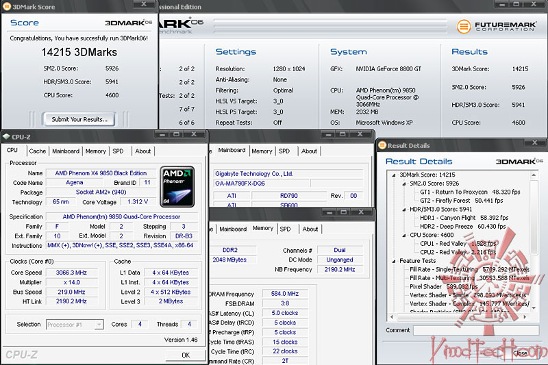Click the Resolution setting 1280 x 1024
This screenshot has height=365, width=548.
pyautogui.click(x=289, y=68)
